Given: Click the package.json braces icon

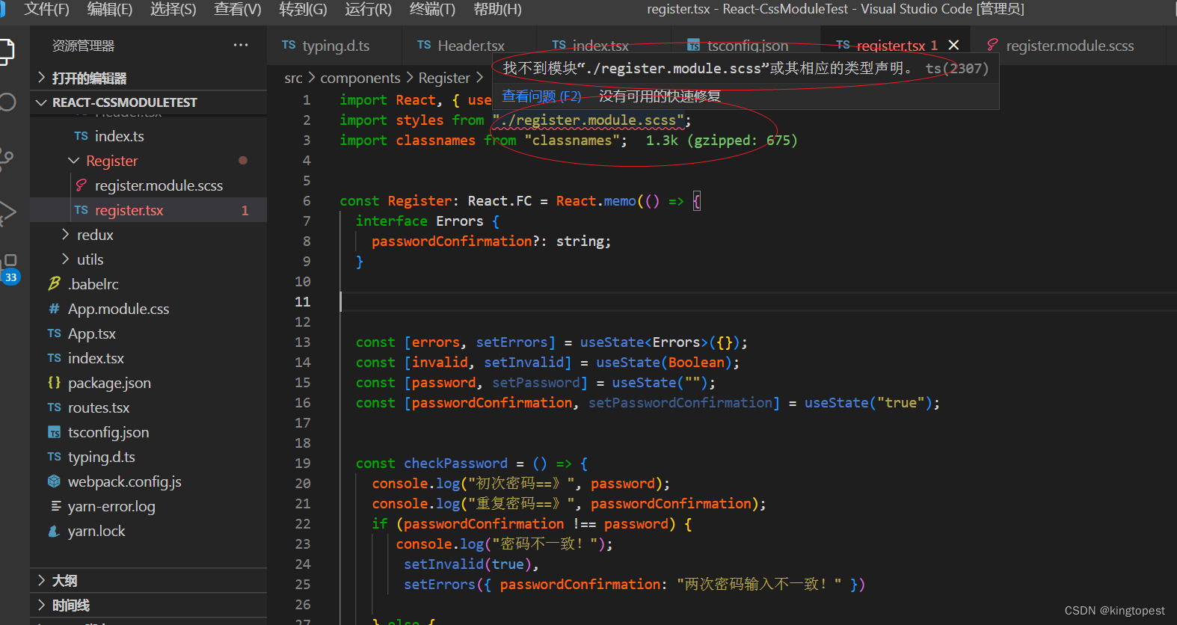Looking at the screenshot, I should pyautogui.click(x=54, y=383).
